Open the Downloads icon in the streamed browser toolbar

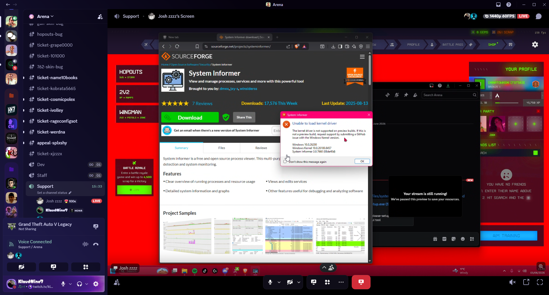[x=333, y=46]
